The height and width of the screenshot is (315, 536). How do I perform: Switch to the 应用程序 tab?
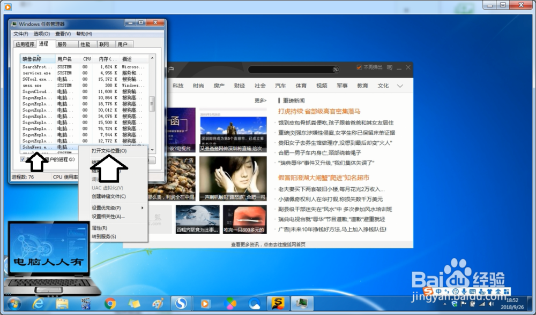[25, 44]
